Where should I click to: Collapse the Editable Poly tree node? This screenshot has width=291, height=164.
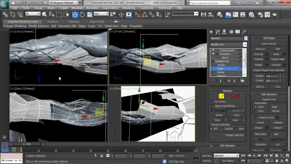(213, 61)
